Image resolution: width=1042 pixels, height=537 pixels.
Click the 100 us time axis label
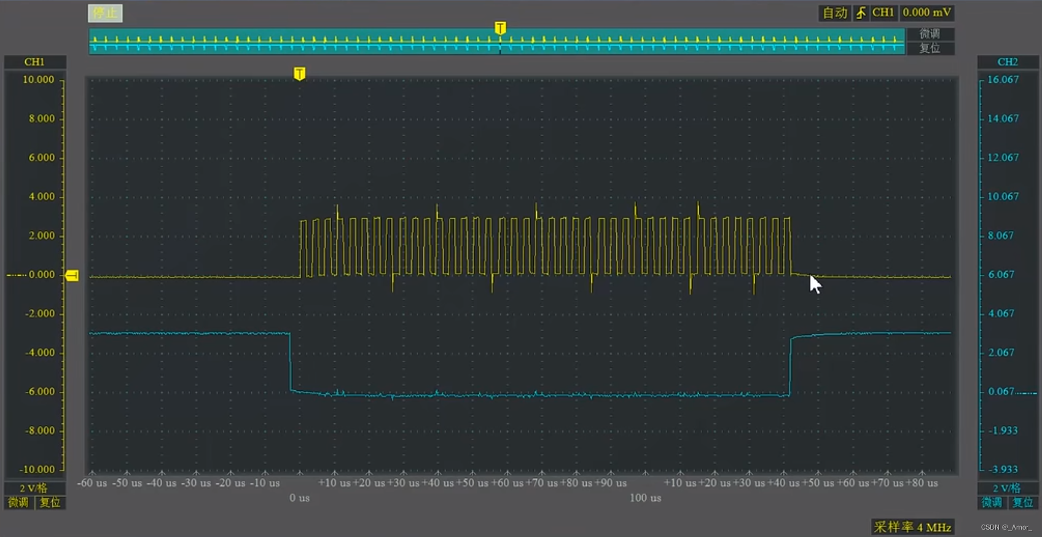[x=646, y=498]
